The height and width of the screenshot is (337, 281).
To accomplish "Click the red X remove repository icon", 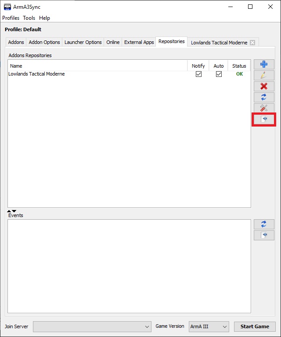I will pyautogui.click(x=264, y=86).
